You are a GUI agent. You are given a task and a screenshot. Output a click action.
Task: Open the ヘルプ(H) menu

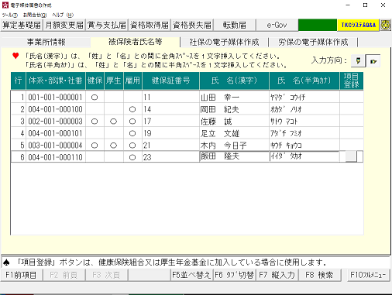63,15
